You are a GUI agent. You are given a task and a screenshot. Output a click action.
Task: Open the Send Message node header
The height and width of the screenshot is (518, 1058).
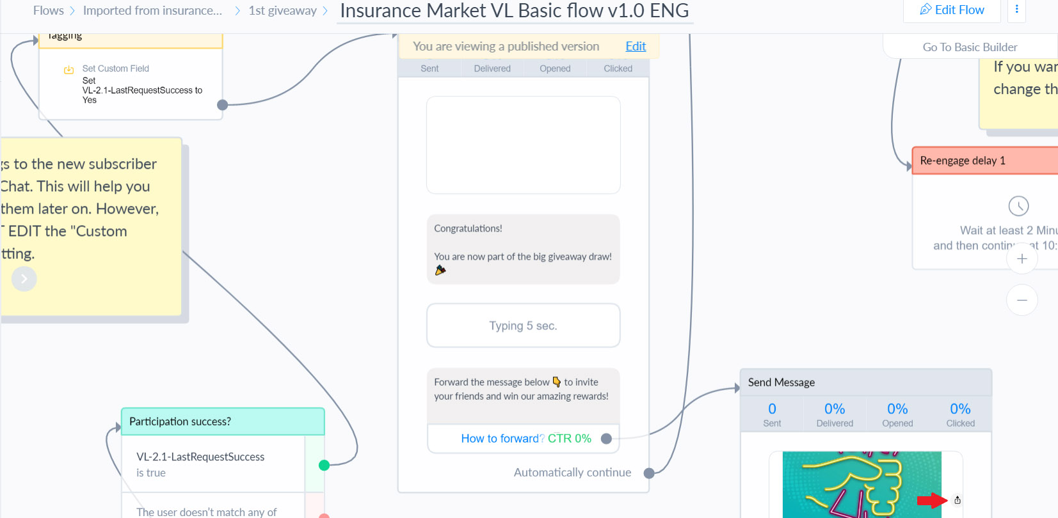866,382
